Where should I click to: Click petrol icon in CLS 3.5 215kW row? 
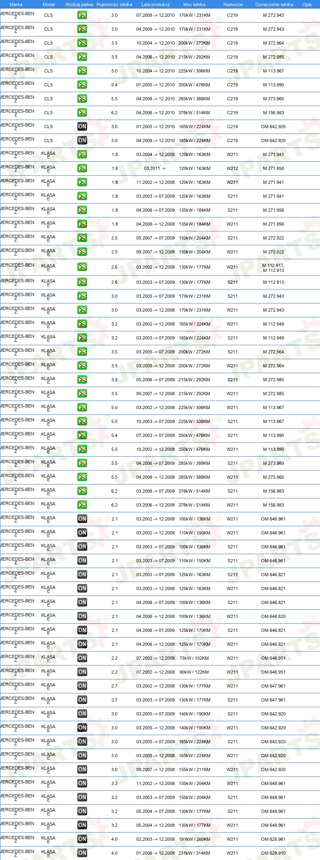pos(82,57)
